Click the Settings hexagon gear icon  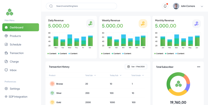(x=6, y=89)
